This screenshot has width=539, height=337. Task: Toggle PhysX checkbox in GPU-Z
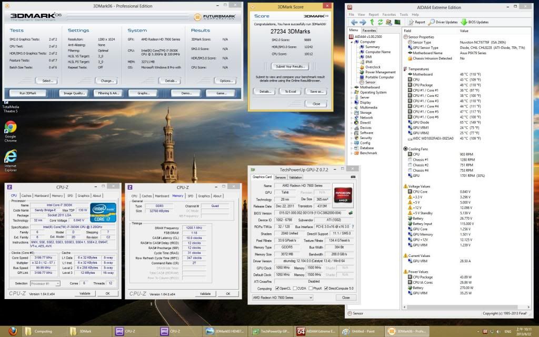[x=311, y=289]
